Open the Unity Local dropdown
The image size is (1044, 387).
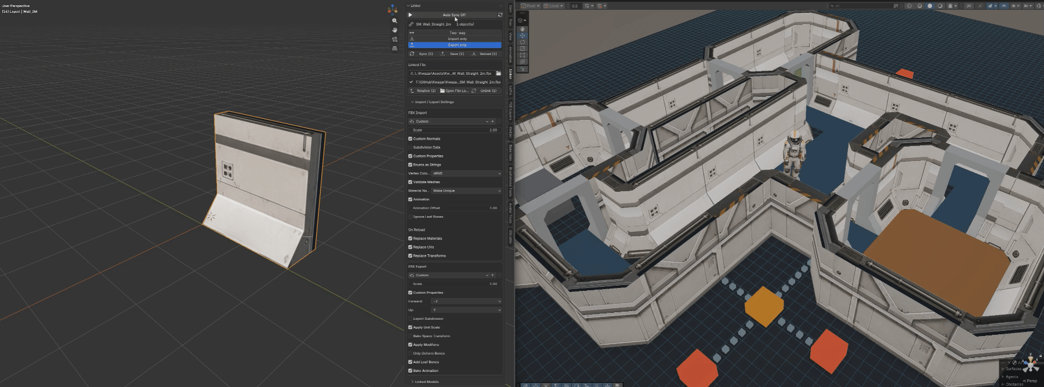(553, 6)
